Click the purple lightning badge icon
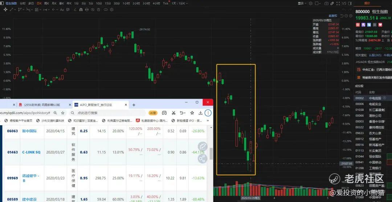The image size is (392, 202). 363,25
